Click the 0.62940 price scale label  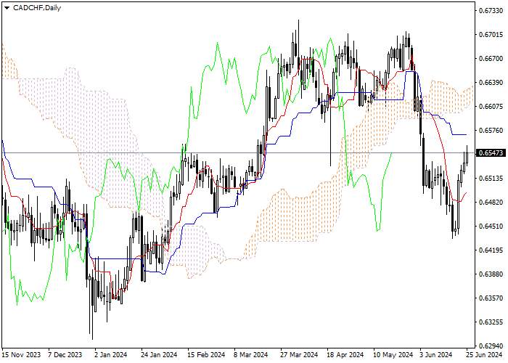point(491,346)
